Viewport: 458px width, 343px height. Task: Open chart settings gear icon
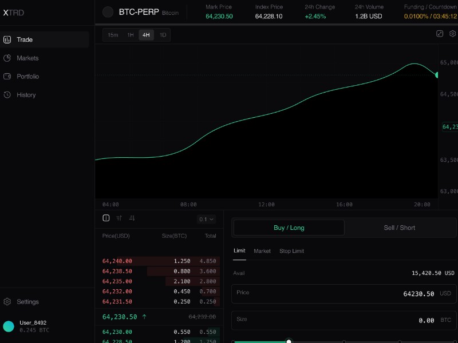pos(452,34)
